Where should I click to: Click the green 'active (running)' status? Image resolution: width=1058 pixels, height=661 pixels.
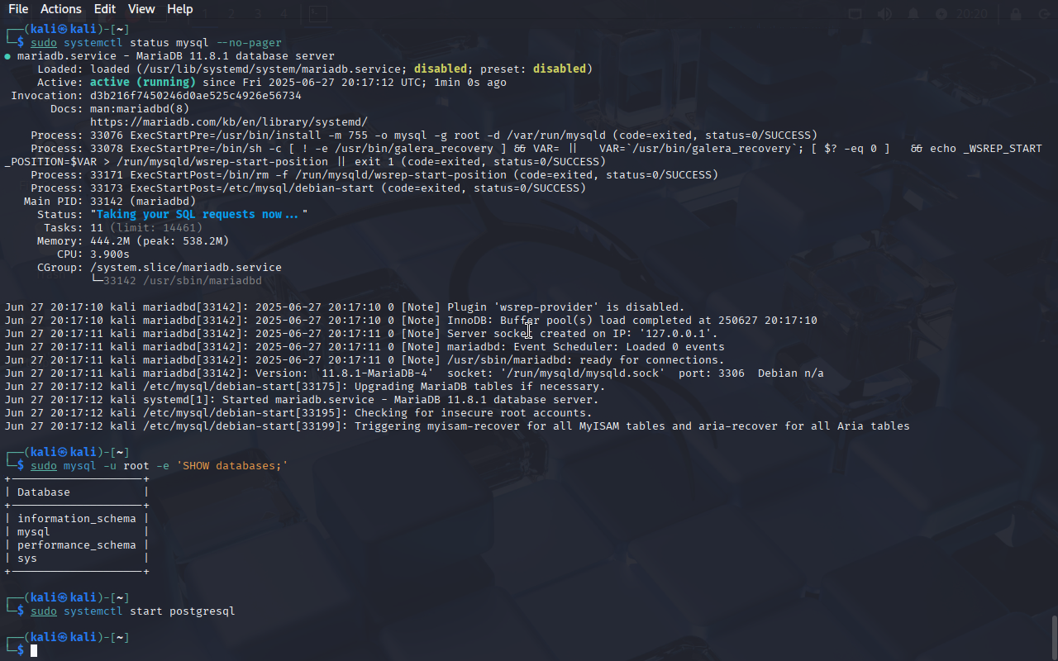point(143,83)
